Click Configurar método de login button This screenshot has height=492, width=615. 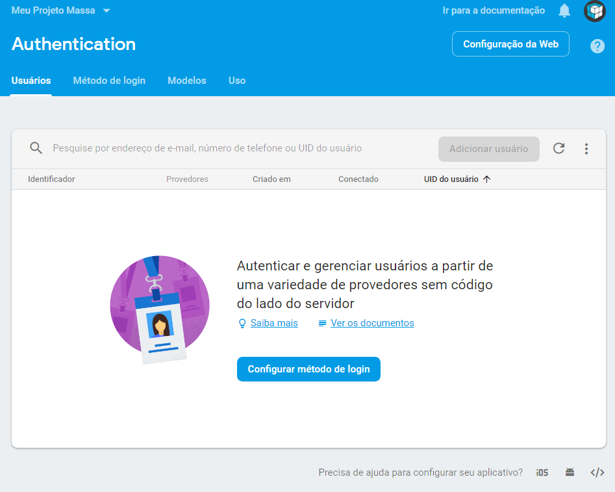pos(308,369)
